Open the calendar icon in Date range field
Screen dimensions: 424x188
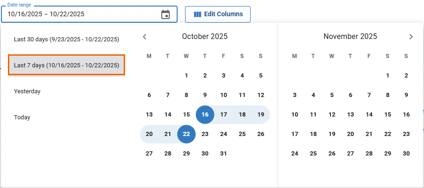166,14
